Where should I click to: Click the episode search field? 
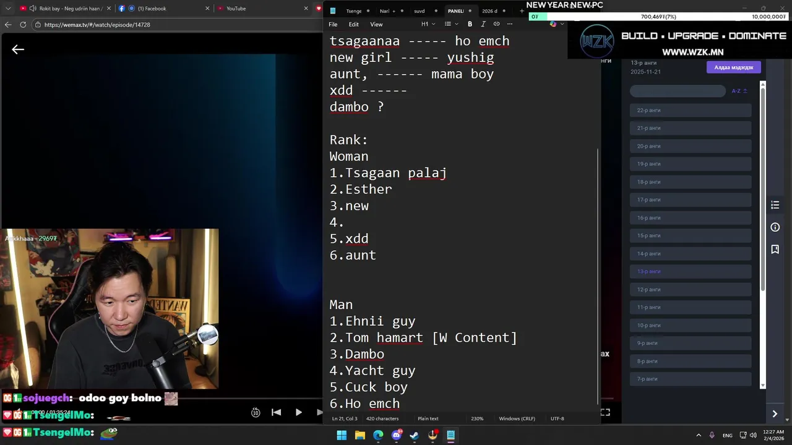tap(678, 91)
